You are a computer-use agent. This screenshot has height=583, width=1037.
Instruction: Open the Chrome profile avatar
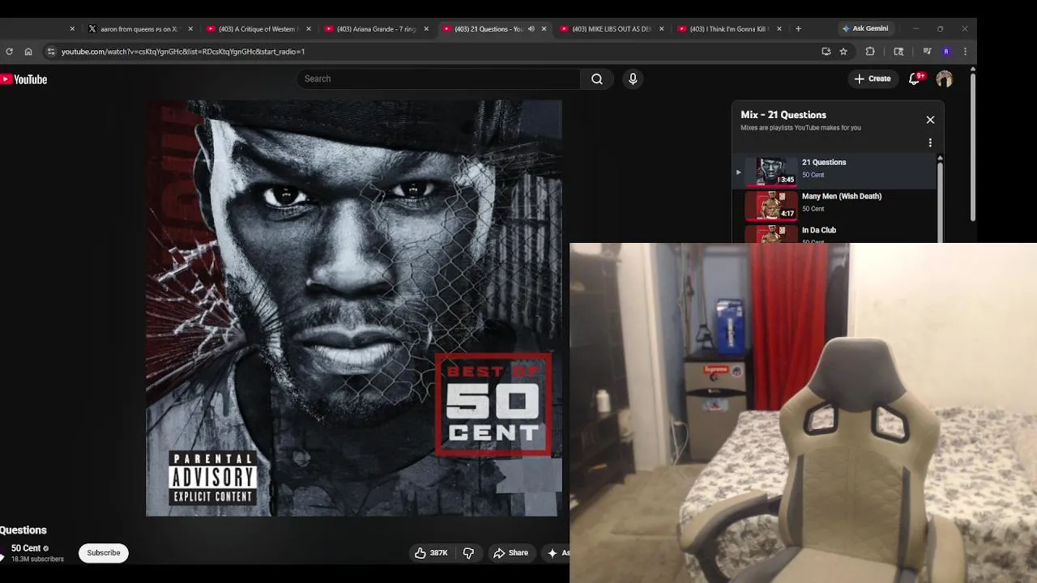point(945,51)
